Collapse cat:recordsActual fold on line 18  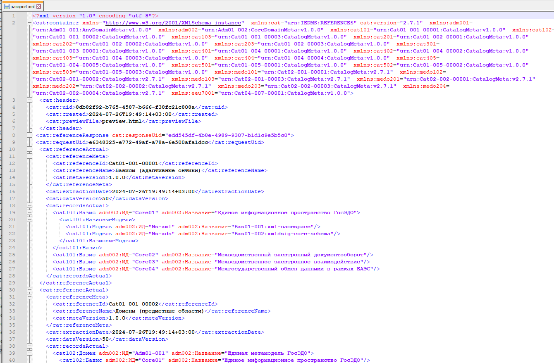(29, 205)
